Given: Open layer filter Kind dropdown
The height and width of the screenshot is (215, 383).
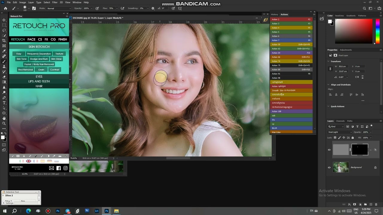Looking at the screenshot, I should [x=336, y=127].
